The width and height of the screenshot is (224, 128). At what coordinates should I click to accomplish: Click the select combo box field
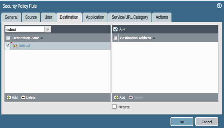pos(25,30)
